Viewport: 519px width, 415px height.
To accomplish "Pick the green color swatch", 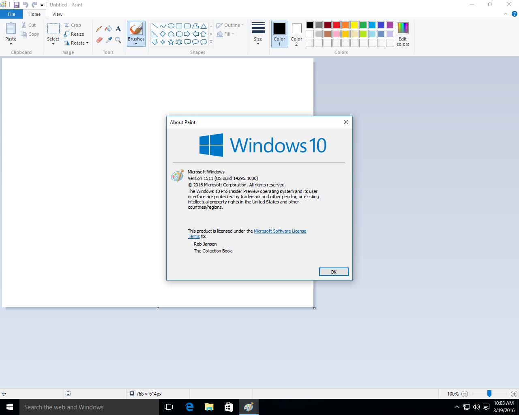I will [363, 25].
